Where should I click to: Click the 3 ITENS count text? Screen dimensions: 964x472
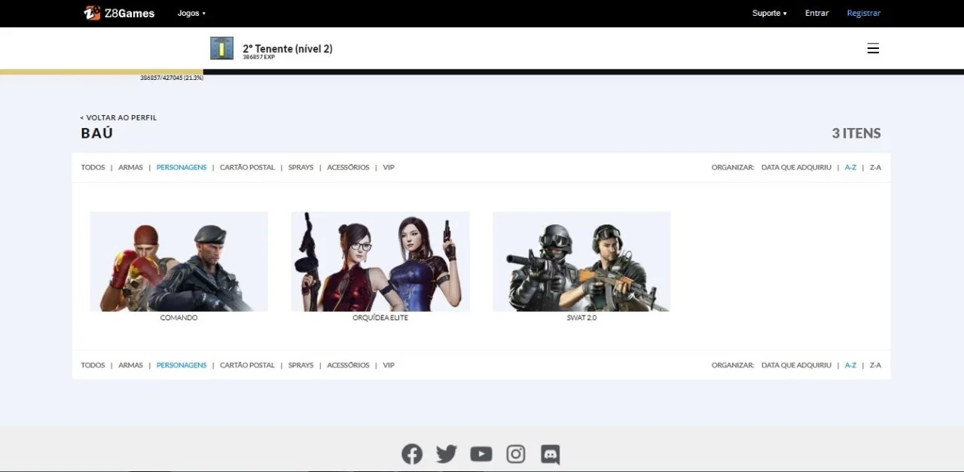click(856, 133)
